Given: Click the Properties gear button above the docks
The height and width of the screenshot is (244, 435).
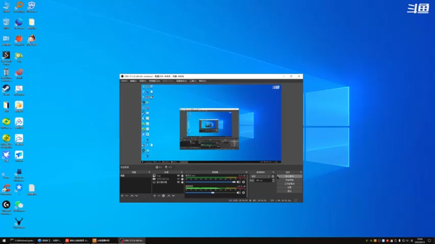Looking at the screenshot, I should [159, 167].
